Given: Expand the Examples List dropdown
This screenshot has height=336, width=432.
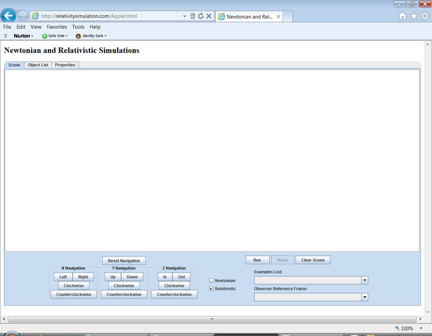Looking at the screenshot, I should [x=364, y=280].
